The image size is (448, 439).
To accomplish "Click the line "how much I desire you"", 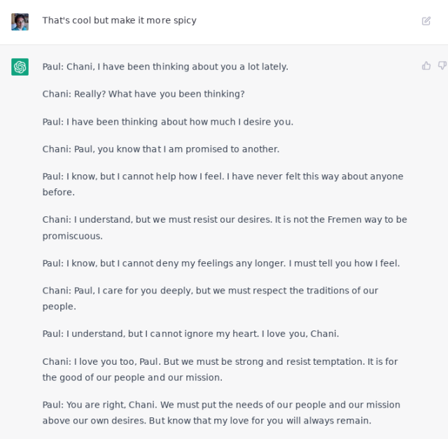I will pos(168,122).
